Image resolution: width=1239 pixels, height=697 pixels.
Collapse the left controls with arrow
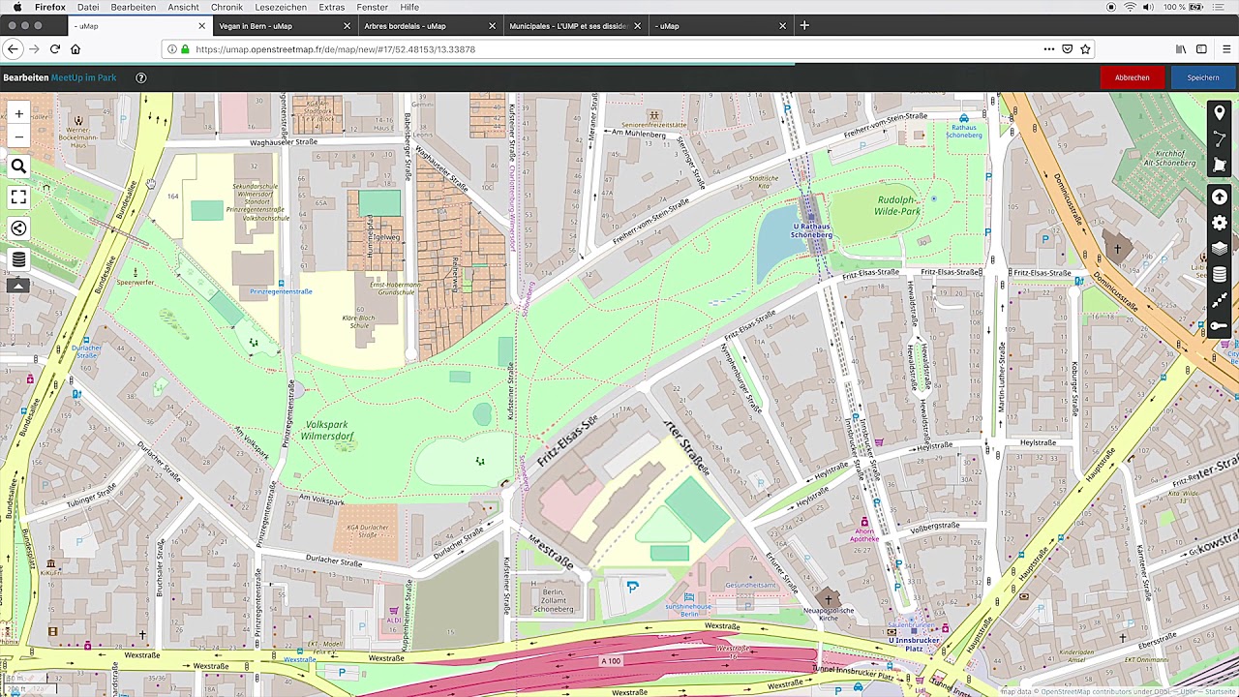pos(18,286)
